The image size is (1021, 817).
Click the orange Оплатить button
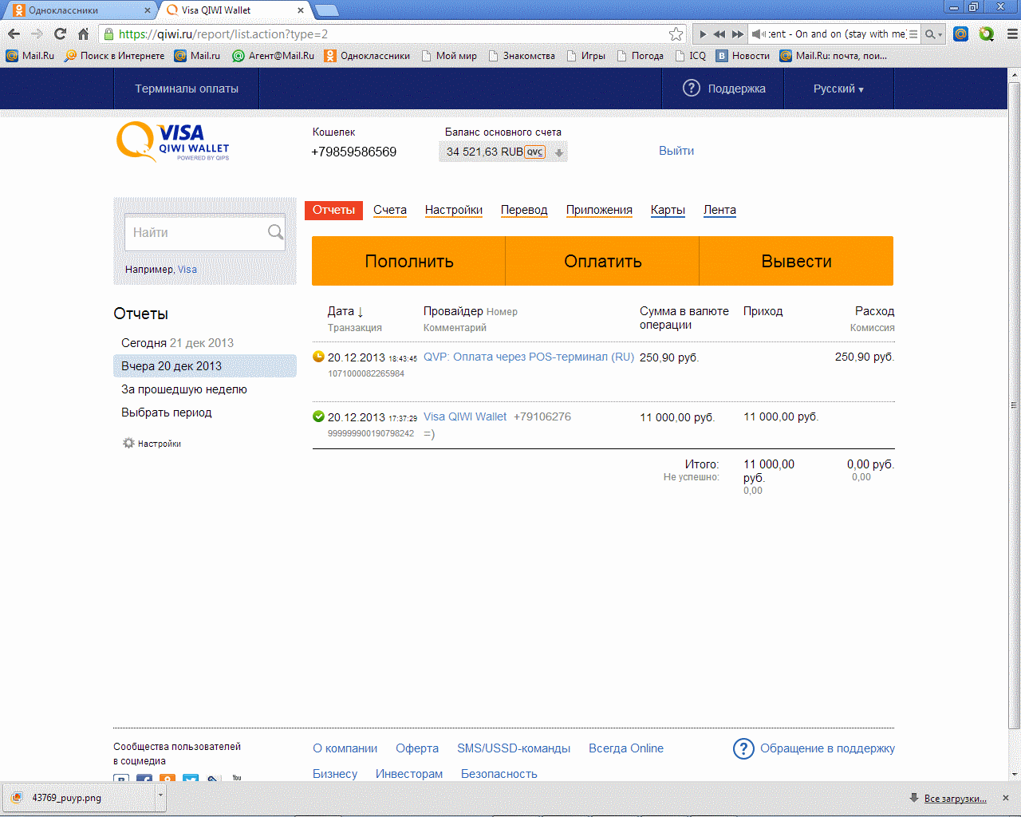(602, 261)
